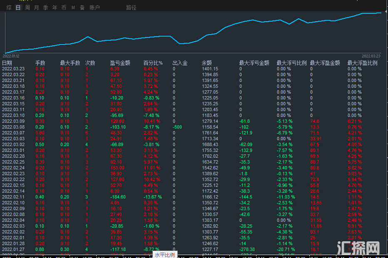Screen dimensions: 388x258
Task: Click the 2022.03.08 row with -500 withdrawal
Action: click(13, 127)
